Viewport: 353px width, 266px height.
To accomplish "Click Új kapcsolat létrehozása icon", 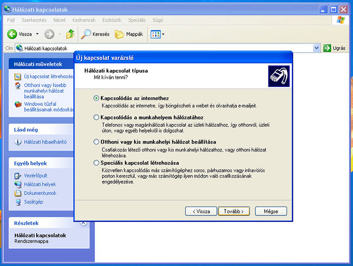I will tap(17, 77).
